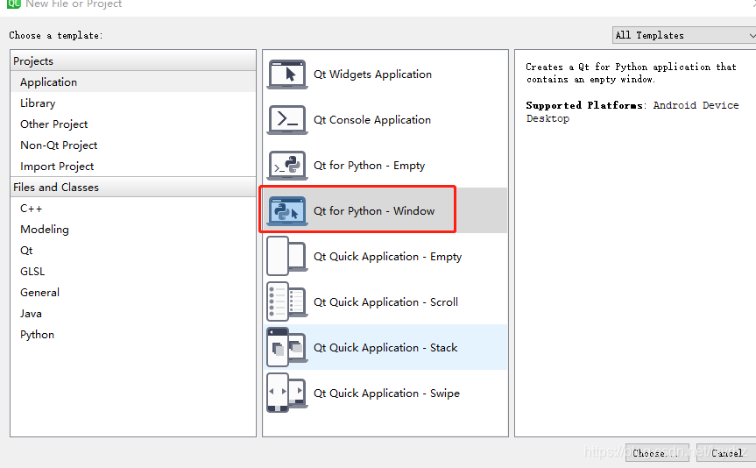
Task: Choose the Qt Console Application template label
Action: click(x=371, y=120)
